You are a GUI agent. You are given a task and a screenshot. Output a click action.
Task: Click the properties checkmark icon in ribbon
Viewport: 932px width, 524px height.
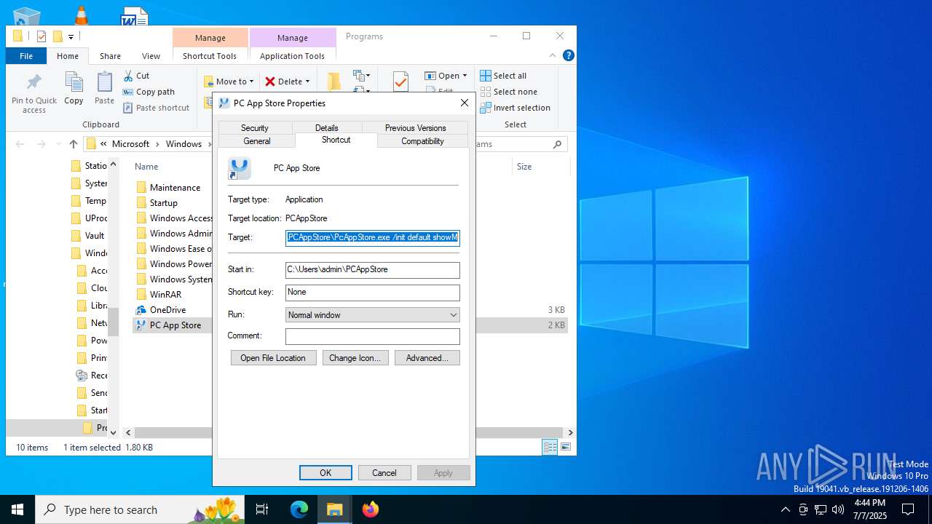coord(400,82)
